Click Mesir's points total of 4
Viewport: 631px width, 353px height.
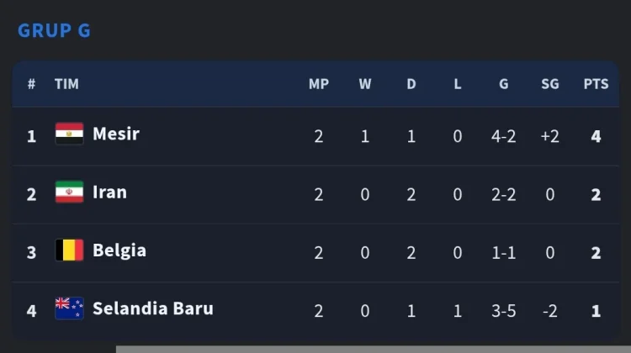point(596,136)
